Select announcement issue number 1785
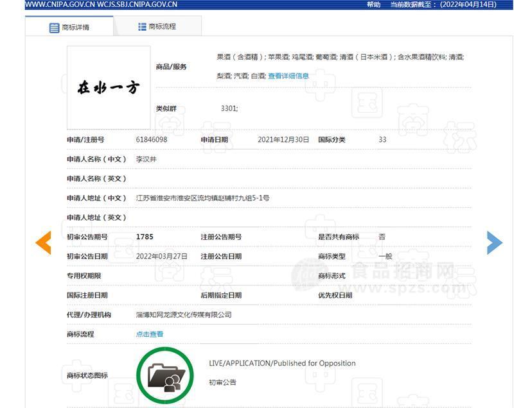Screen dimensions: 514x408 coord(145,237)
